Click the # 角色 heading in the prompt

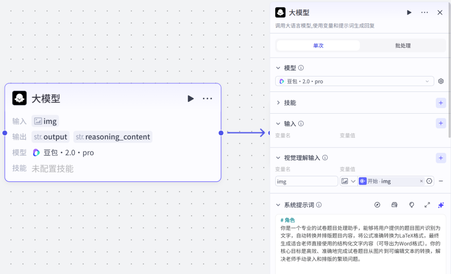(x=288, y=220)
